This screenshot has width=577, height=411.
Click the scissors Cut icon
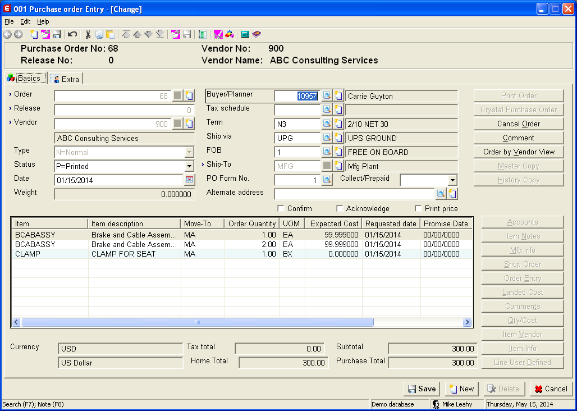pos(88,35)
